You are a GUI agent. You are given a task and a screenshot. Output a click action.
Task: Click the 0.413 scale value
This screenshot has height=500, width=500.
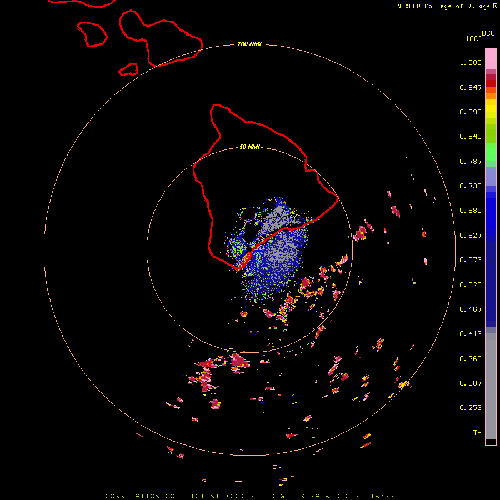(x=471, y=334)
